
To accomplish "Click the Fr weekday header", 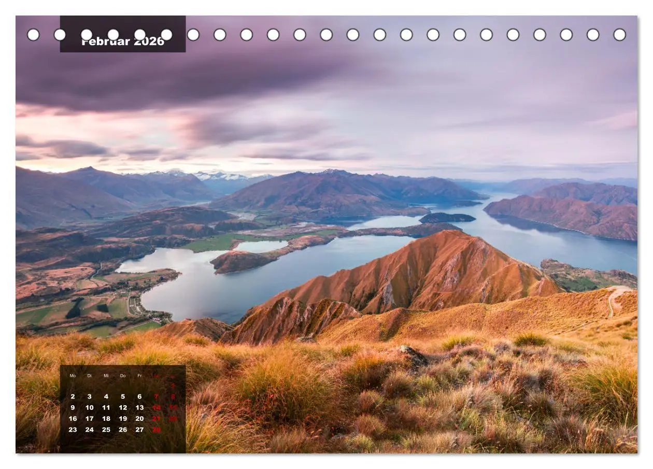I will [139, 376].
